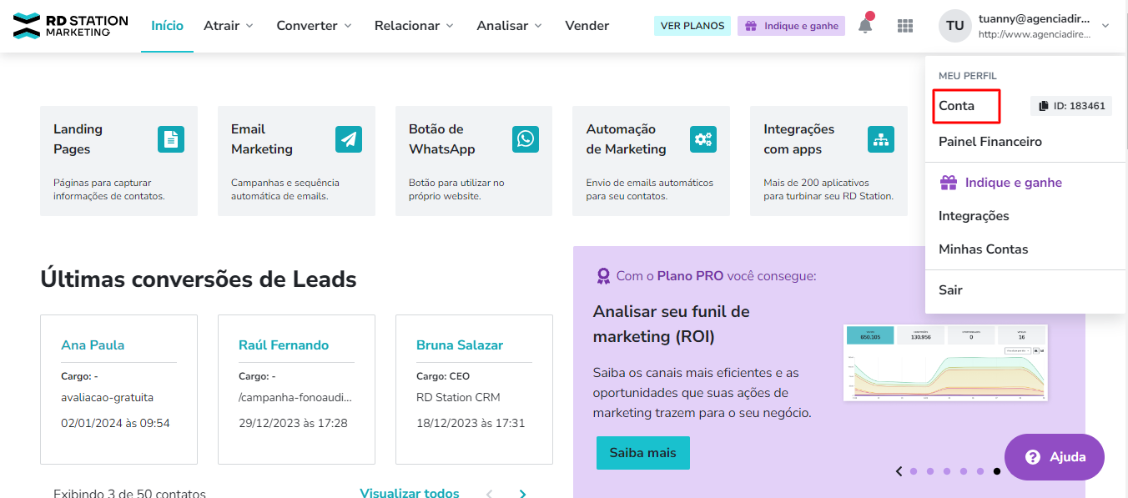The image size is (1128, 498).
Task: Click Indique e ganhe top bar button
Action: (x=791, y=26)
